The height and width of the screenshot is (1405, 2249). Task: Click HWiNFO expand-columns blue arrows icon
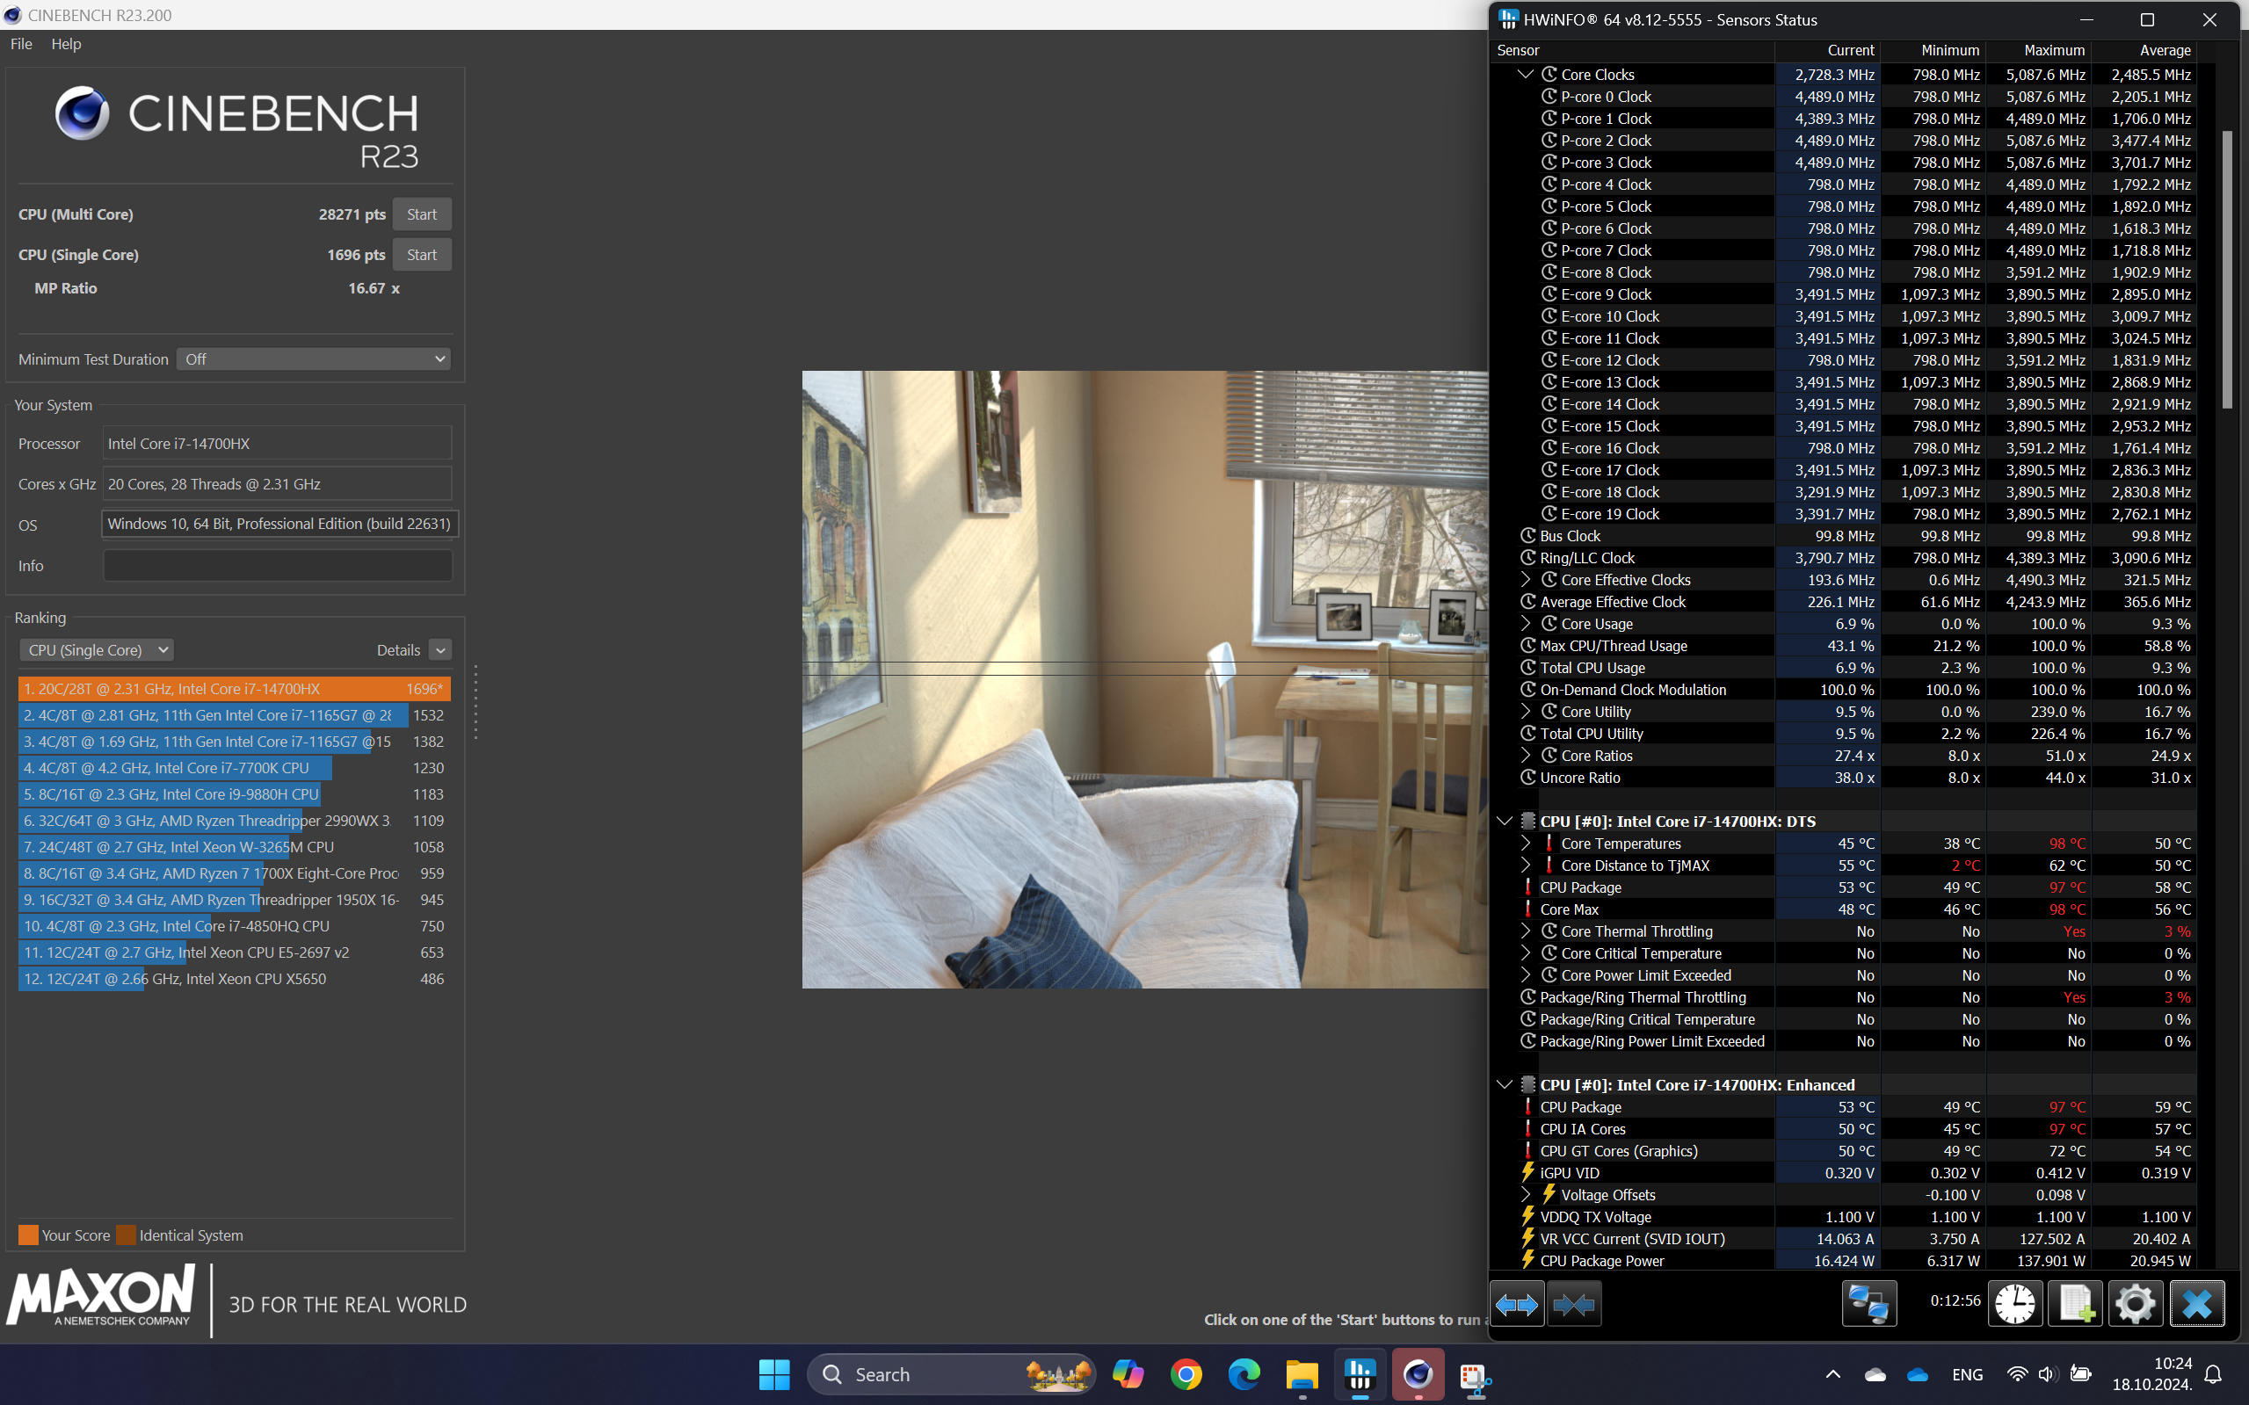[x=1517, y=1305]
